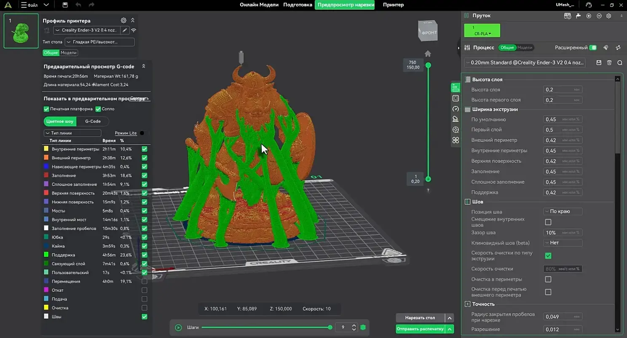The image size is (627, 338).
Task: Open the Позиция шва dropdown
Action: click(x=563, y=211)
